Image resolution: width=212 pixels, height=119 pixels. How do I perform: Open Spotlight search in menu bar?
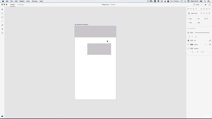(x=205, y=1)
